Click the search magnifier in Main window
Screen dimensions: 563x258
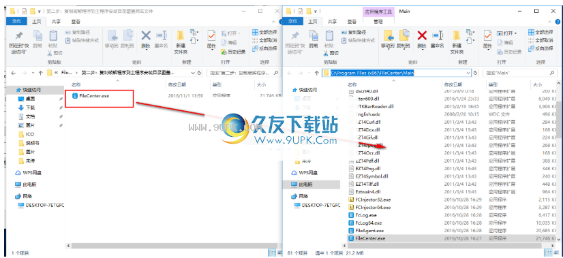coord(552,73)
